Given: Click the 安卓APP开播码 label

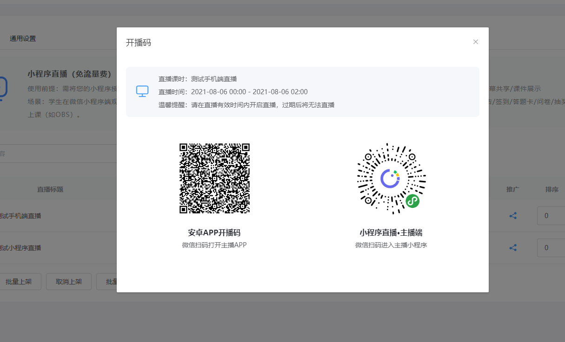Looking at the screenshot, I should [214, 233].
